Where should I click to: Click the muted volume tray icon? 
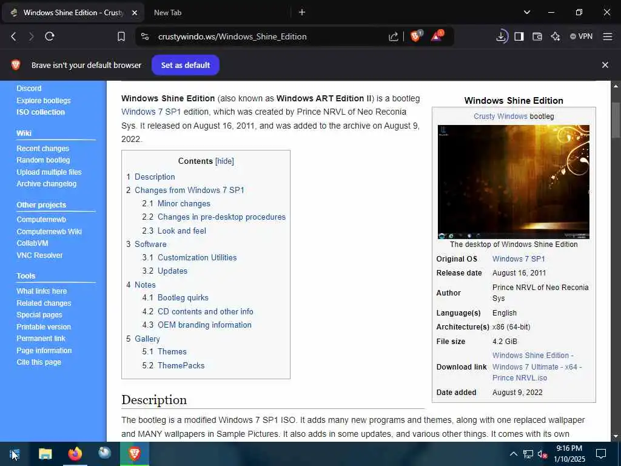542,454
